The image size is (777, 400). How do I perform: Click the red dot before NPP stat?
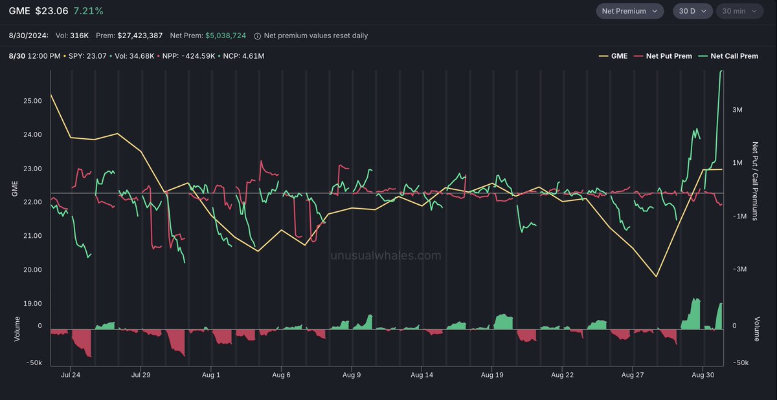160,56
